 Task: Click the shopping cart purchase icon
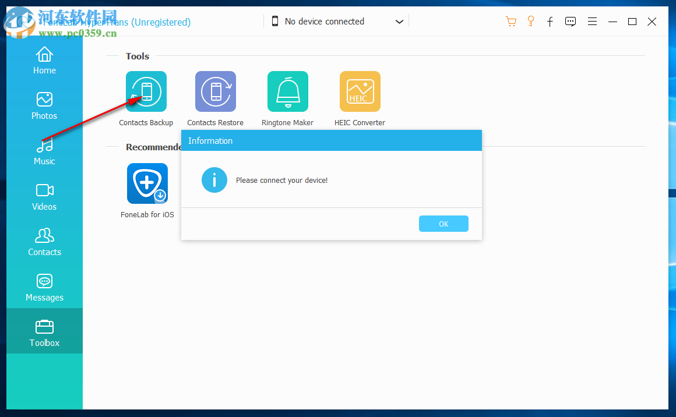pyautogui.click(x=511, y=21)
